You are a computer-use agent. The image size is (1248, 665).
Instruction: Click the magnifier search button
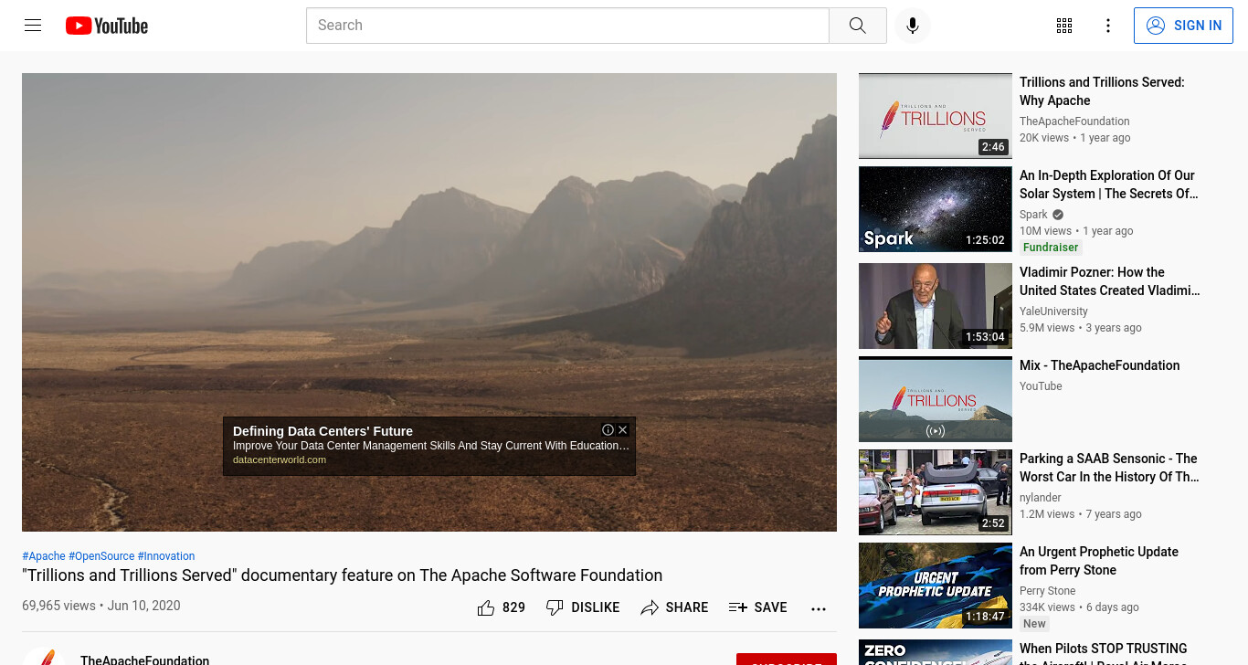pos(857,26)
